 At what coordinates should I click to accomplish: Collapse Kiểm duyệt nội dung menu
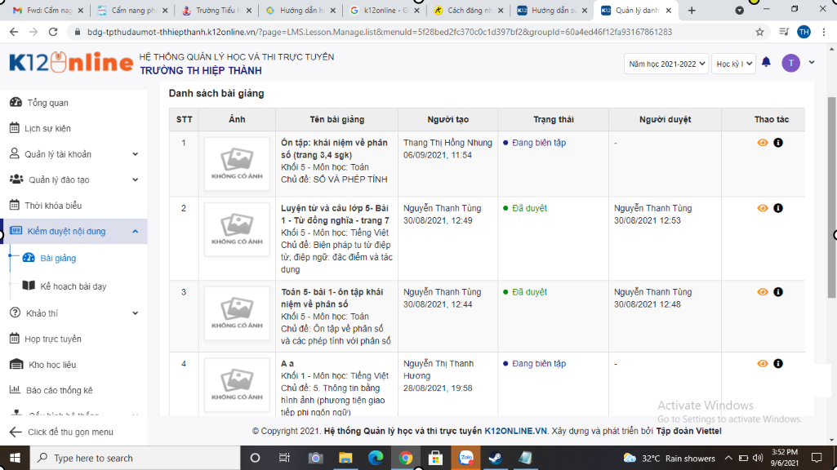coord(73,231)
